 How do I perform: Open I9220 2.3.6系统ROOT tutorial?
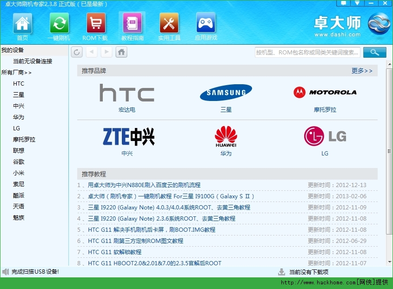(x=162, y=219)
